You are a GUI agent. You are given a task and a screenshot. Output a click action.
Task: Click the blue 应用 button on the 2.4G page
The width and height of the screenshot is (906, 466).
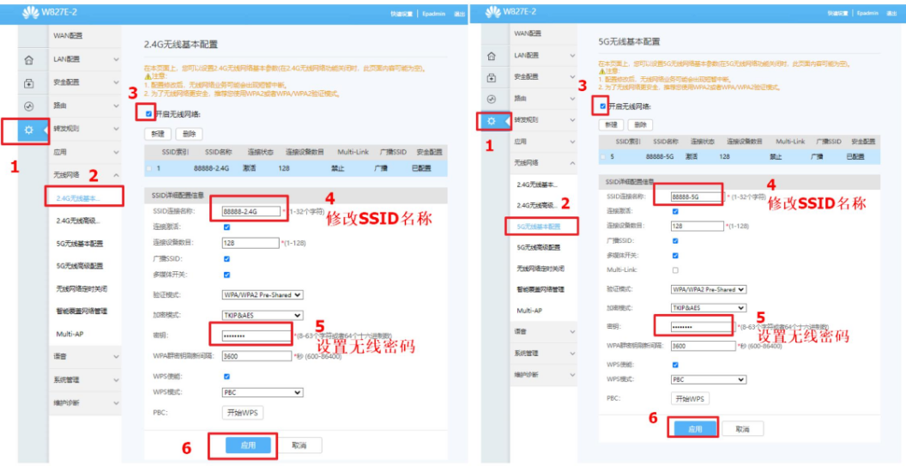249,445
